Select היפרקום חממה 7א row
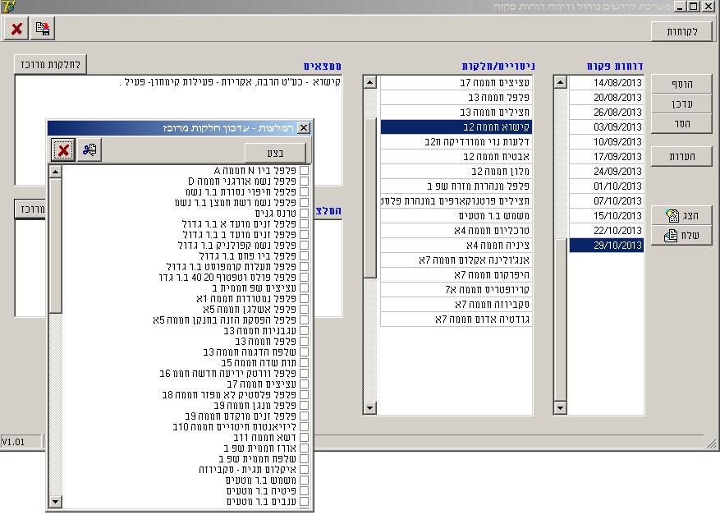Image resolution: width=720 pixels, height=515 pixels. [x=456, y=274]
